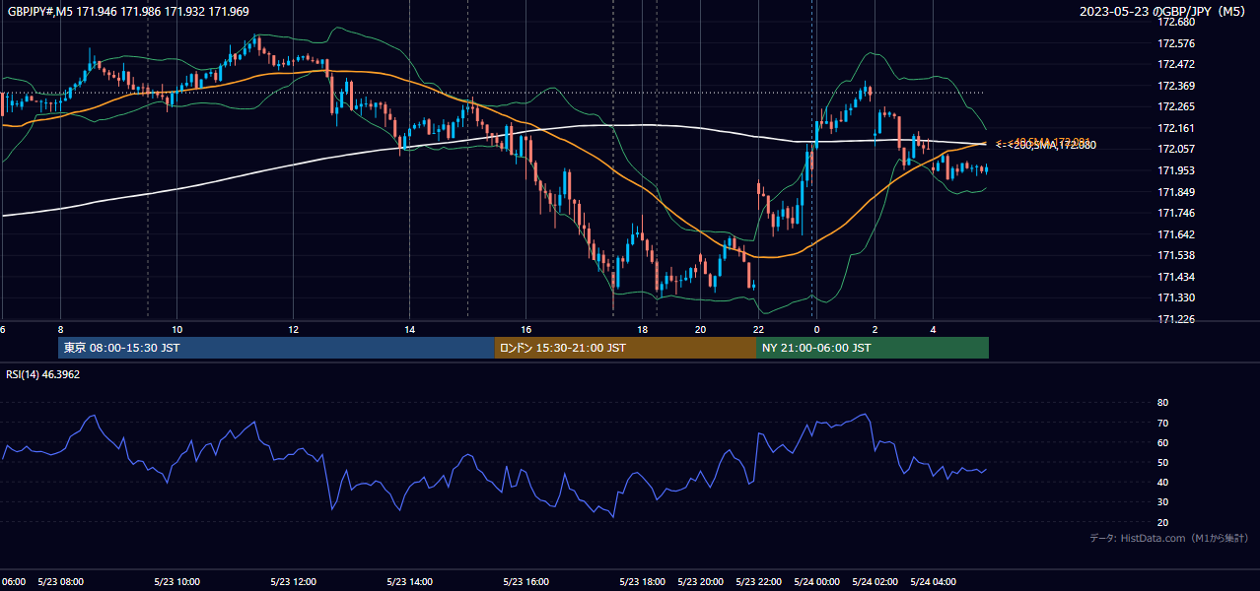1260x591 pixels.
Task: Click hour label 20 under the price chart
Action: [x=700, y=329]
